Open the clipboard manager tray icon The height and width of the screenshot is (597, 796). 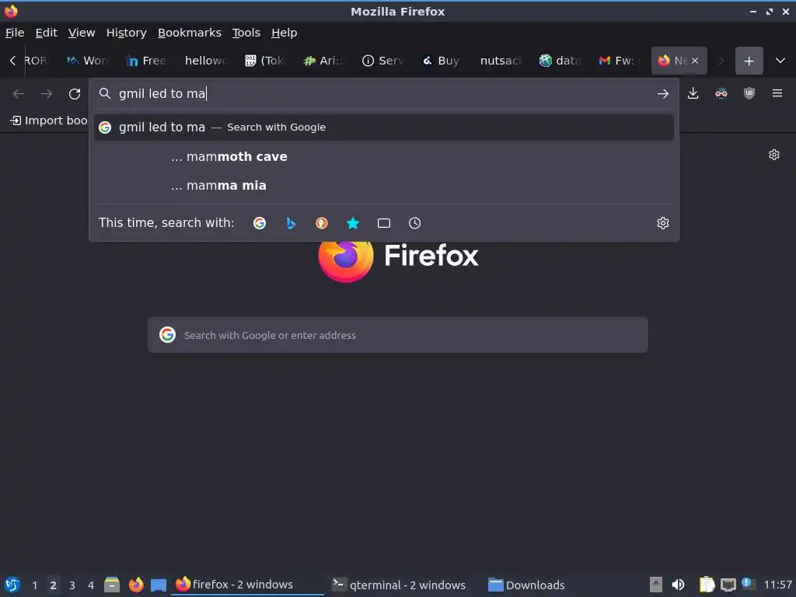[x=707, y=585]
